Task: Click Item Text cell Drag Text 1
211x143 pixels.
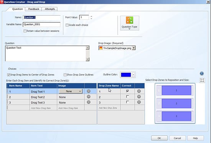Action: click(x=43, y=92)
